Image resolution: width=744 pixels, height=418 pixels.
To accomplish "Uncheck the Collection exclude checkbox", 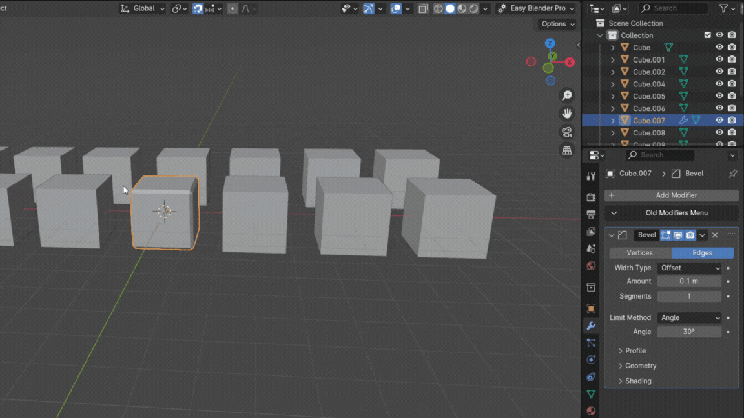I will (708, 35).
